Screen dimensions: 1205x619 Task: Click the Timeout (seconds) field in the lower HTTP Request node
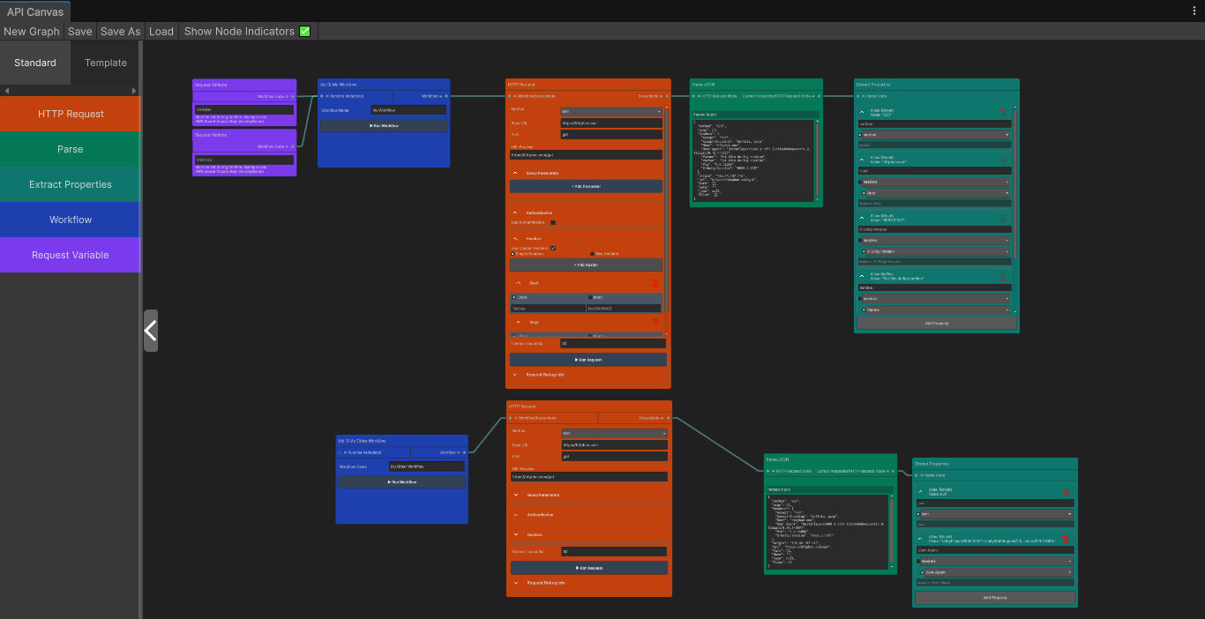point(614,551)
